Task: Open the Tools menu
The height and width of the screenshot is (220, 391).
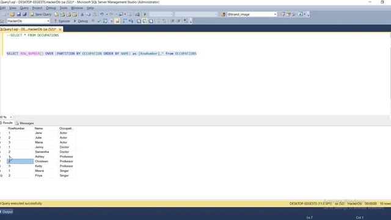Action: pyautogui.click(x=64, y=8)
